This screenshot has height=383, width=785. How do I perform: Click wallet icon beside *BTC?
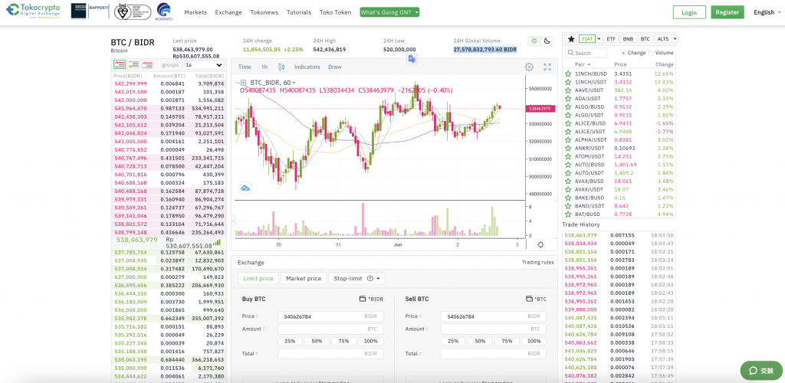point(529,299)
